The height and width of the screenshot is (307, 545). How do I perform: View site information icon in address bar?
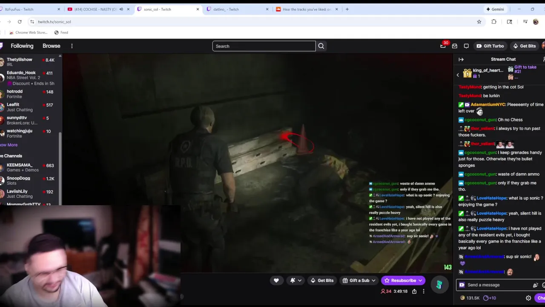32,22
